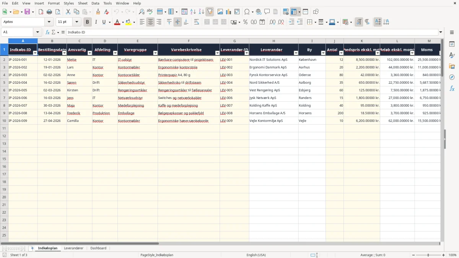459x258 pixels.
Task: Click the Cut scissors icon
Action: pyautogui.click(x=68, y=12)
